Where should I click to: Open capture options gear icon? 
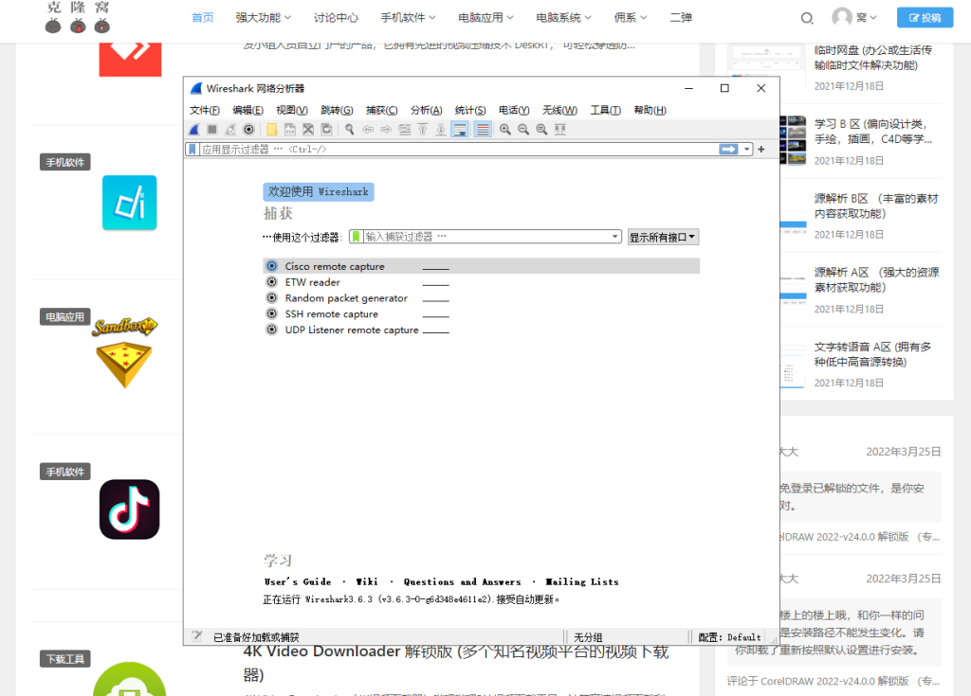click(x=248, y=130)
